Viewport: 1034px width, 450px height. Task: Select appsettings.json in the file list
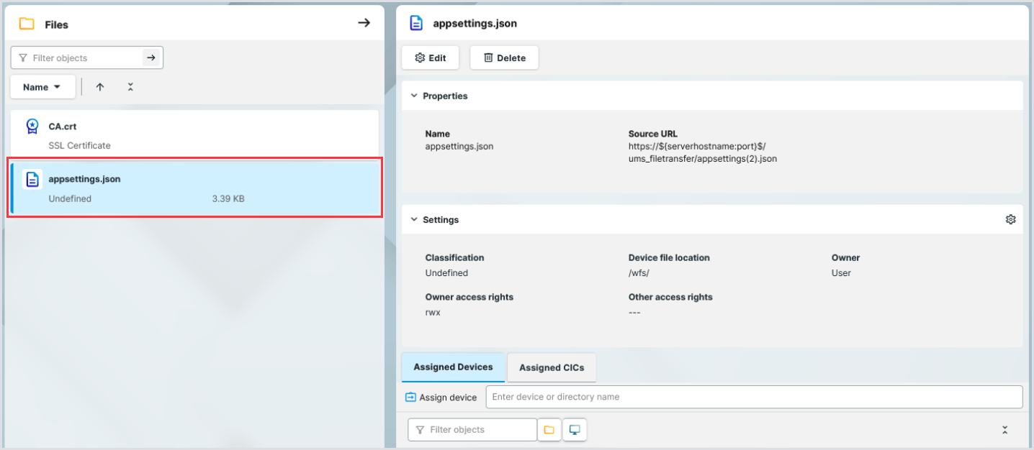(194, 188)
